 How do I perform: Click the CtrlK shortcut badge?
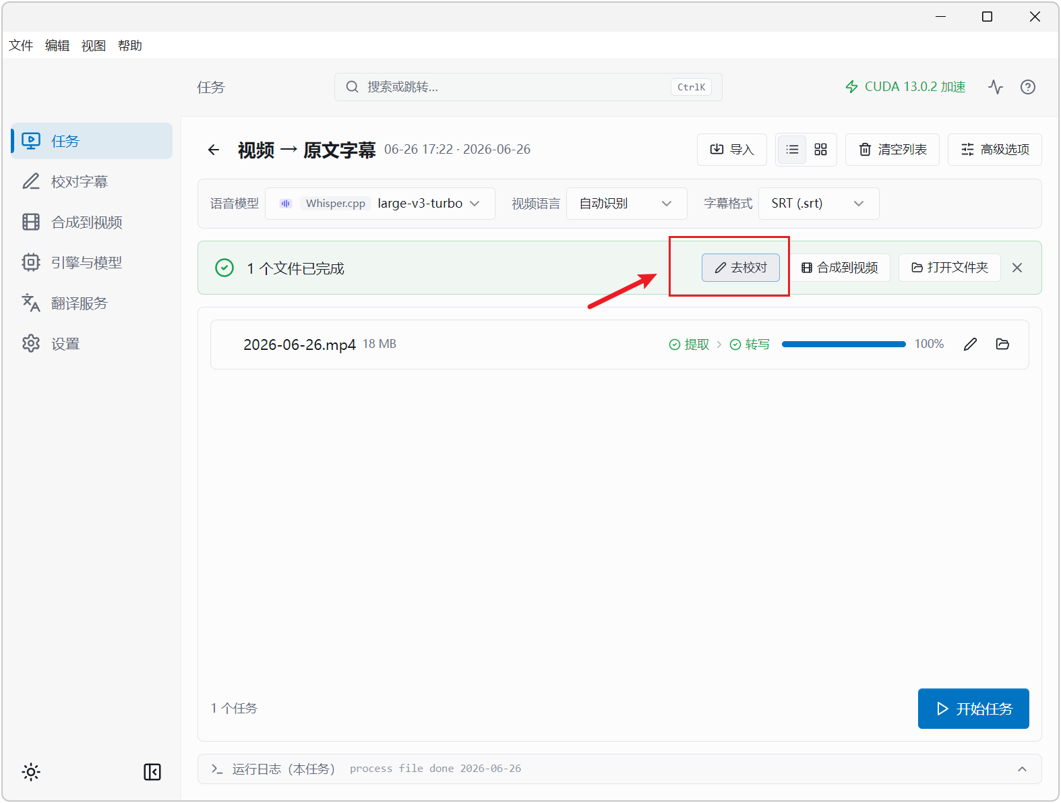[x=692, y=87]
